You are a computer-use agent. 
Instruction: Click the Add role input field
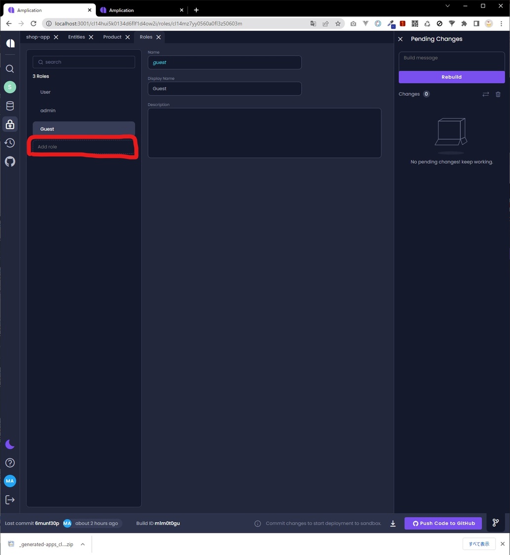(84, 147)
